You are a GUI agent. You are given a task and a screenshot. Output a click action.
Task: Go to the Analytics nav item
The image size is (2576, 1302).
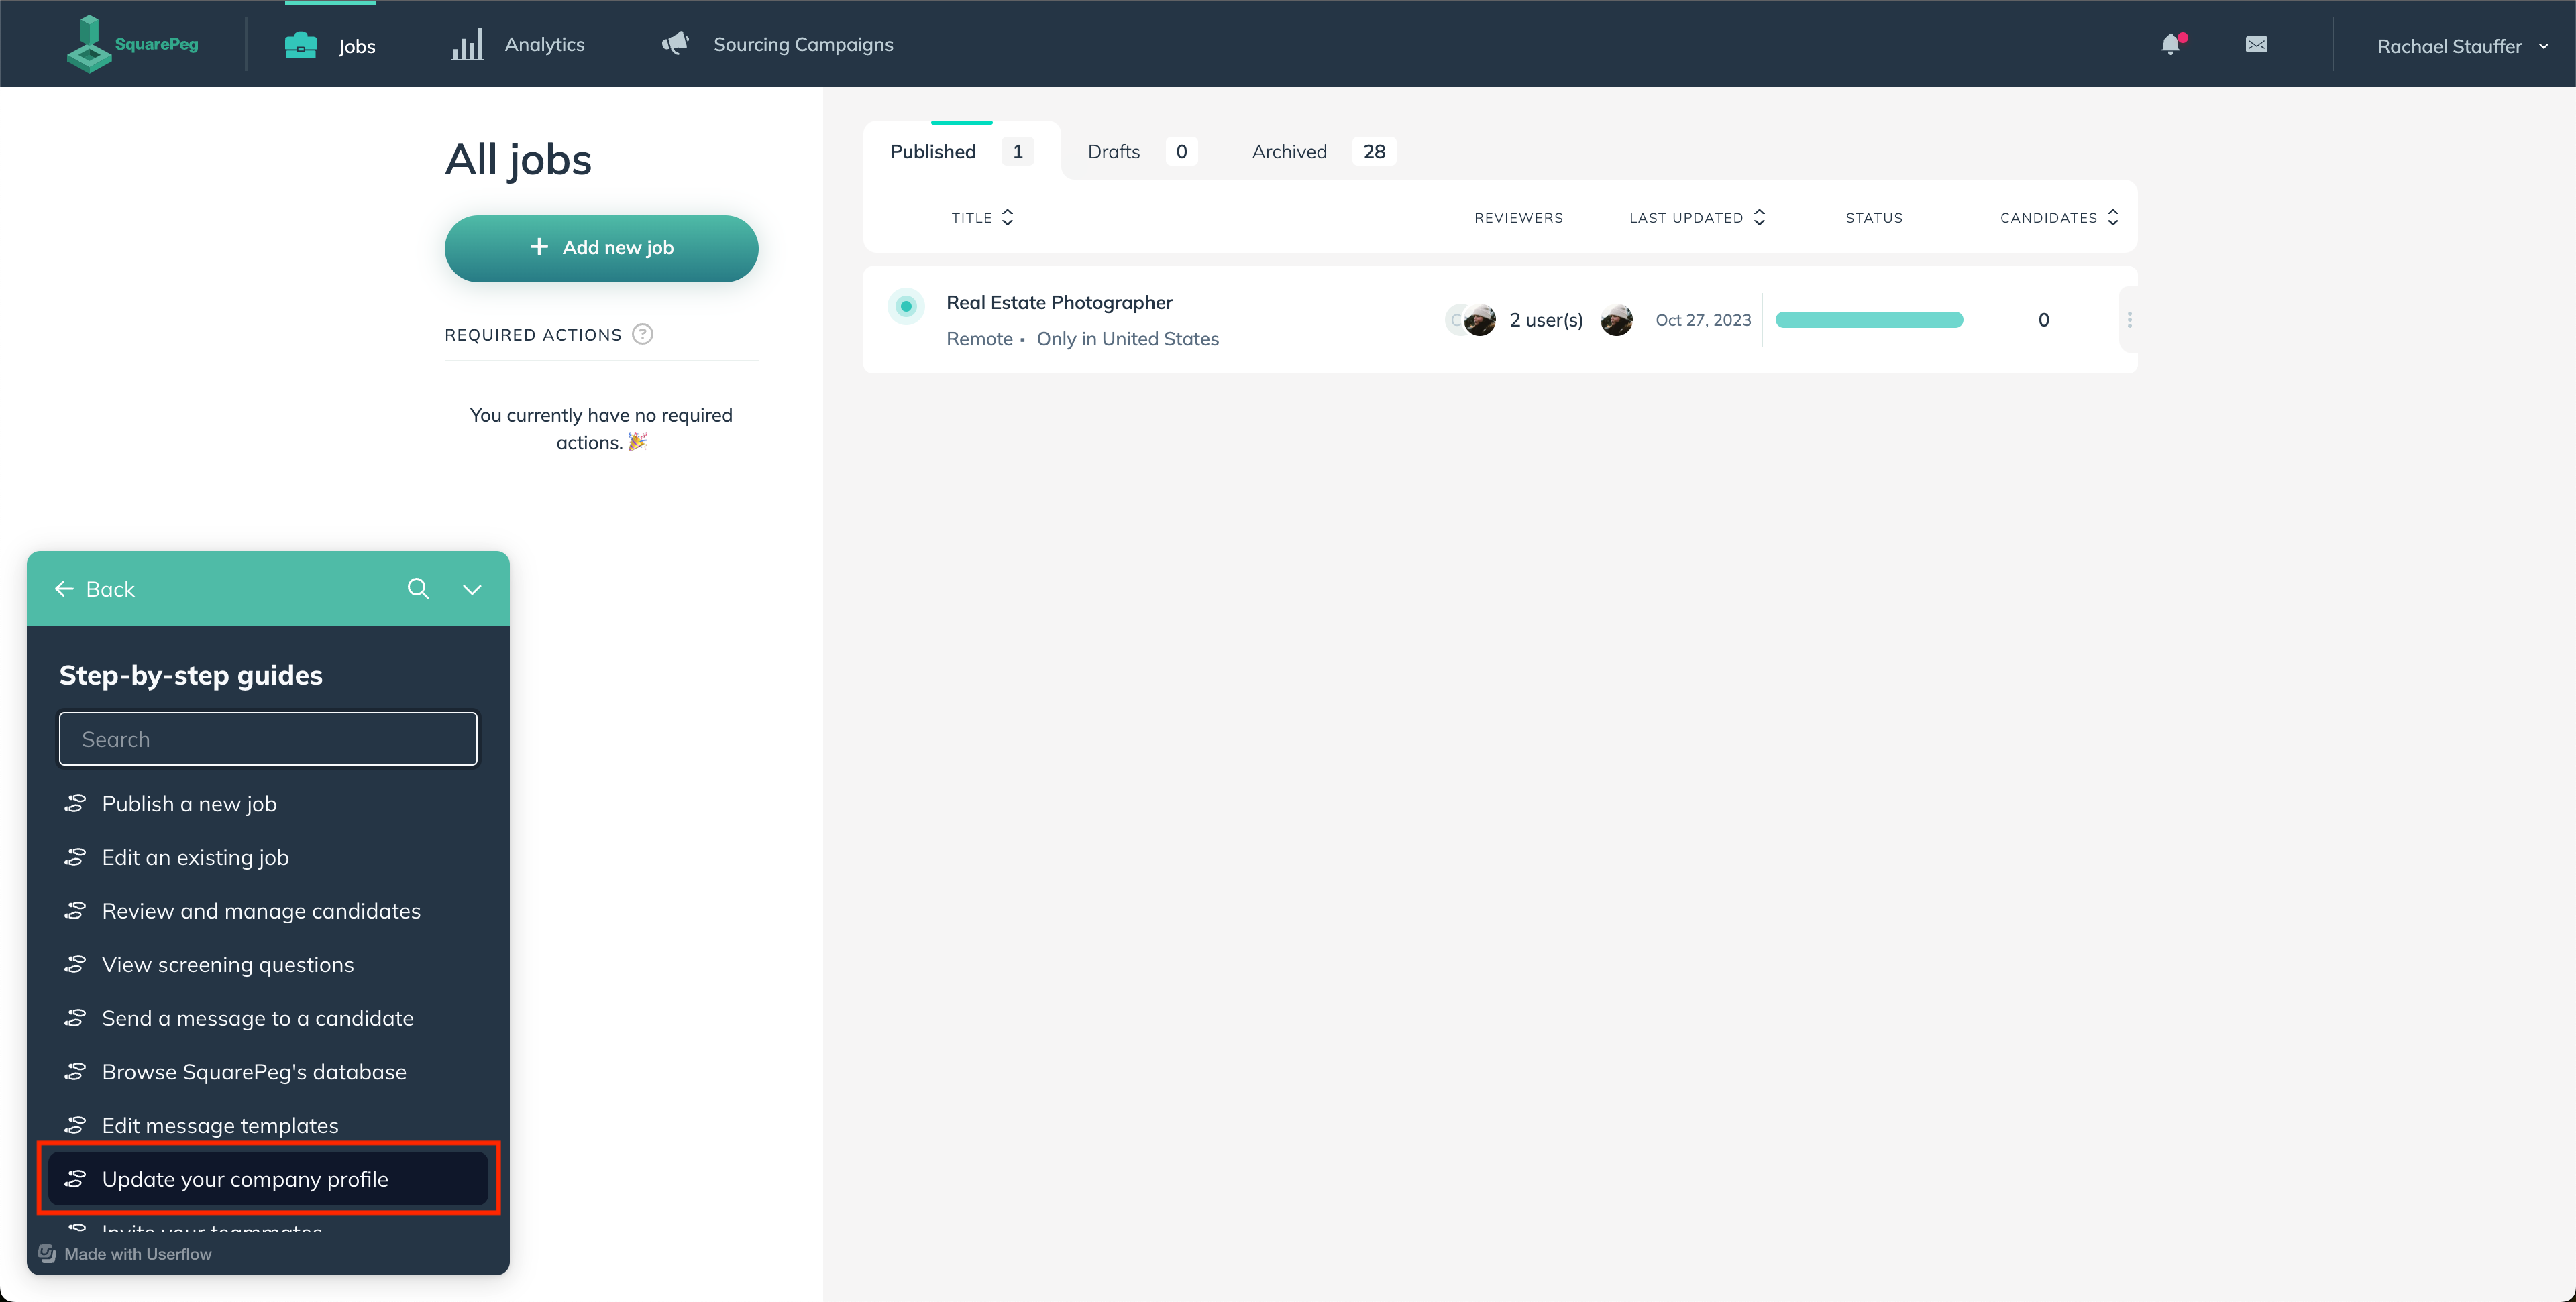pos(518,45)
